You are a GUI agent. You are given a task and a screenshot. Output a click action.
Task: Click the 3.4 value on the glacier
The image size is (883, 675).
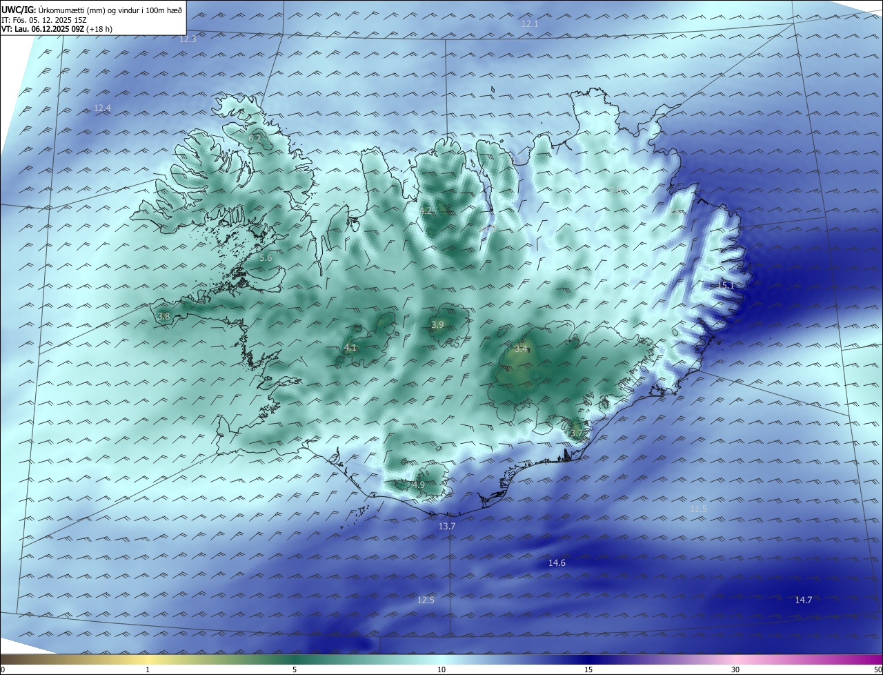point(521,349)
